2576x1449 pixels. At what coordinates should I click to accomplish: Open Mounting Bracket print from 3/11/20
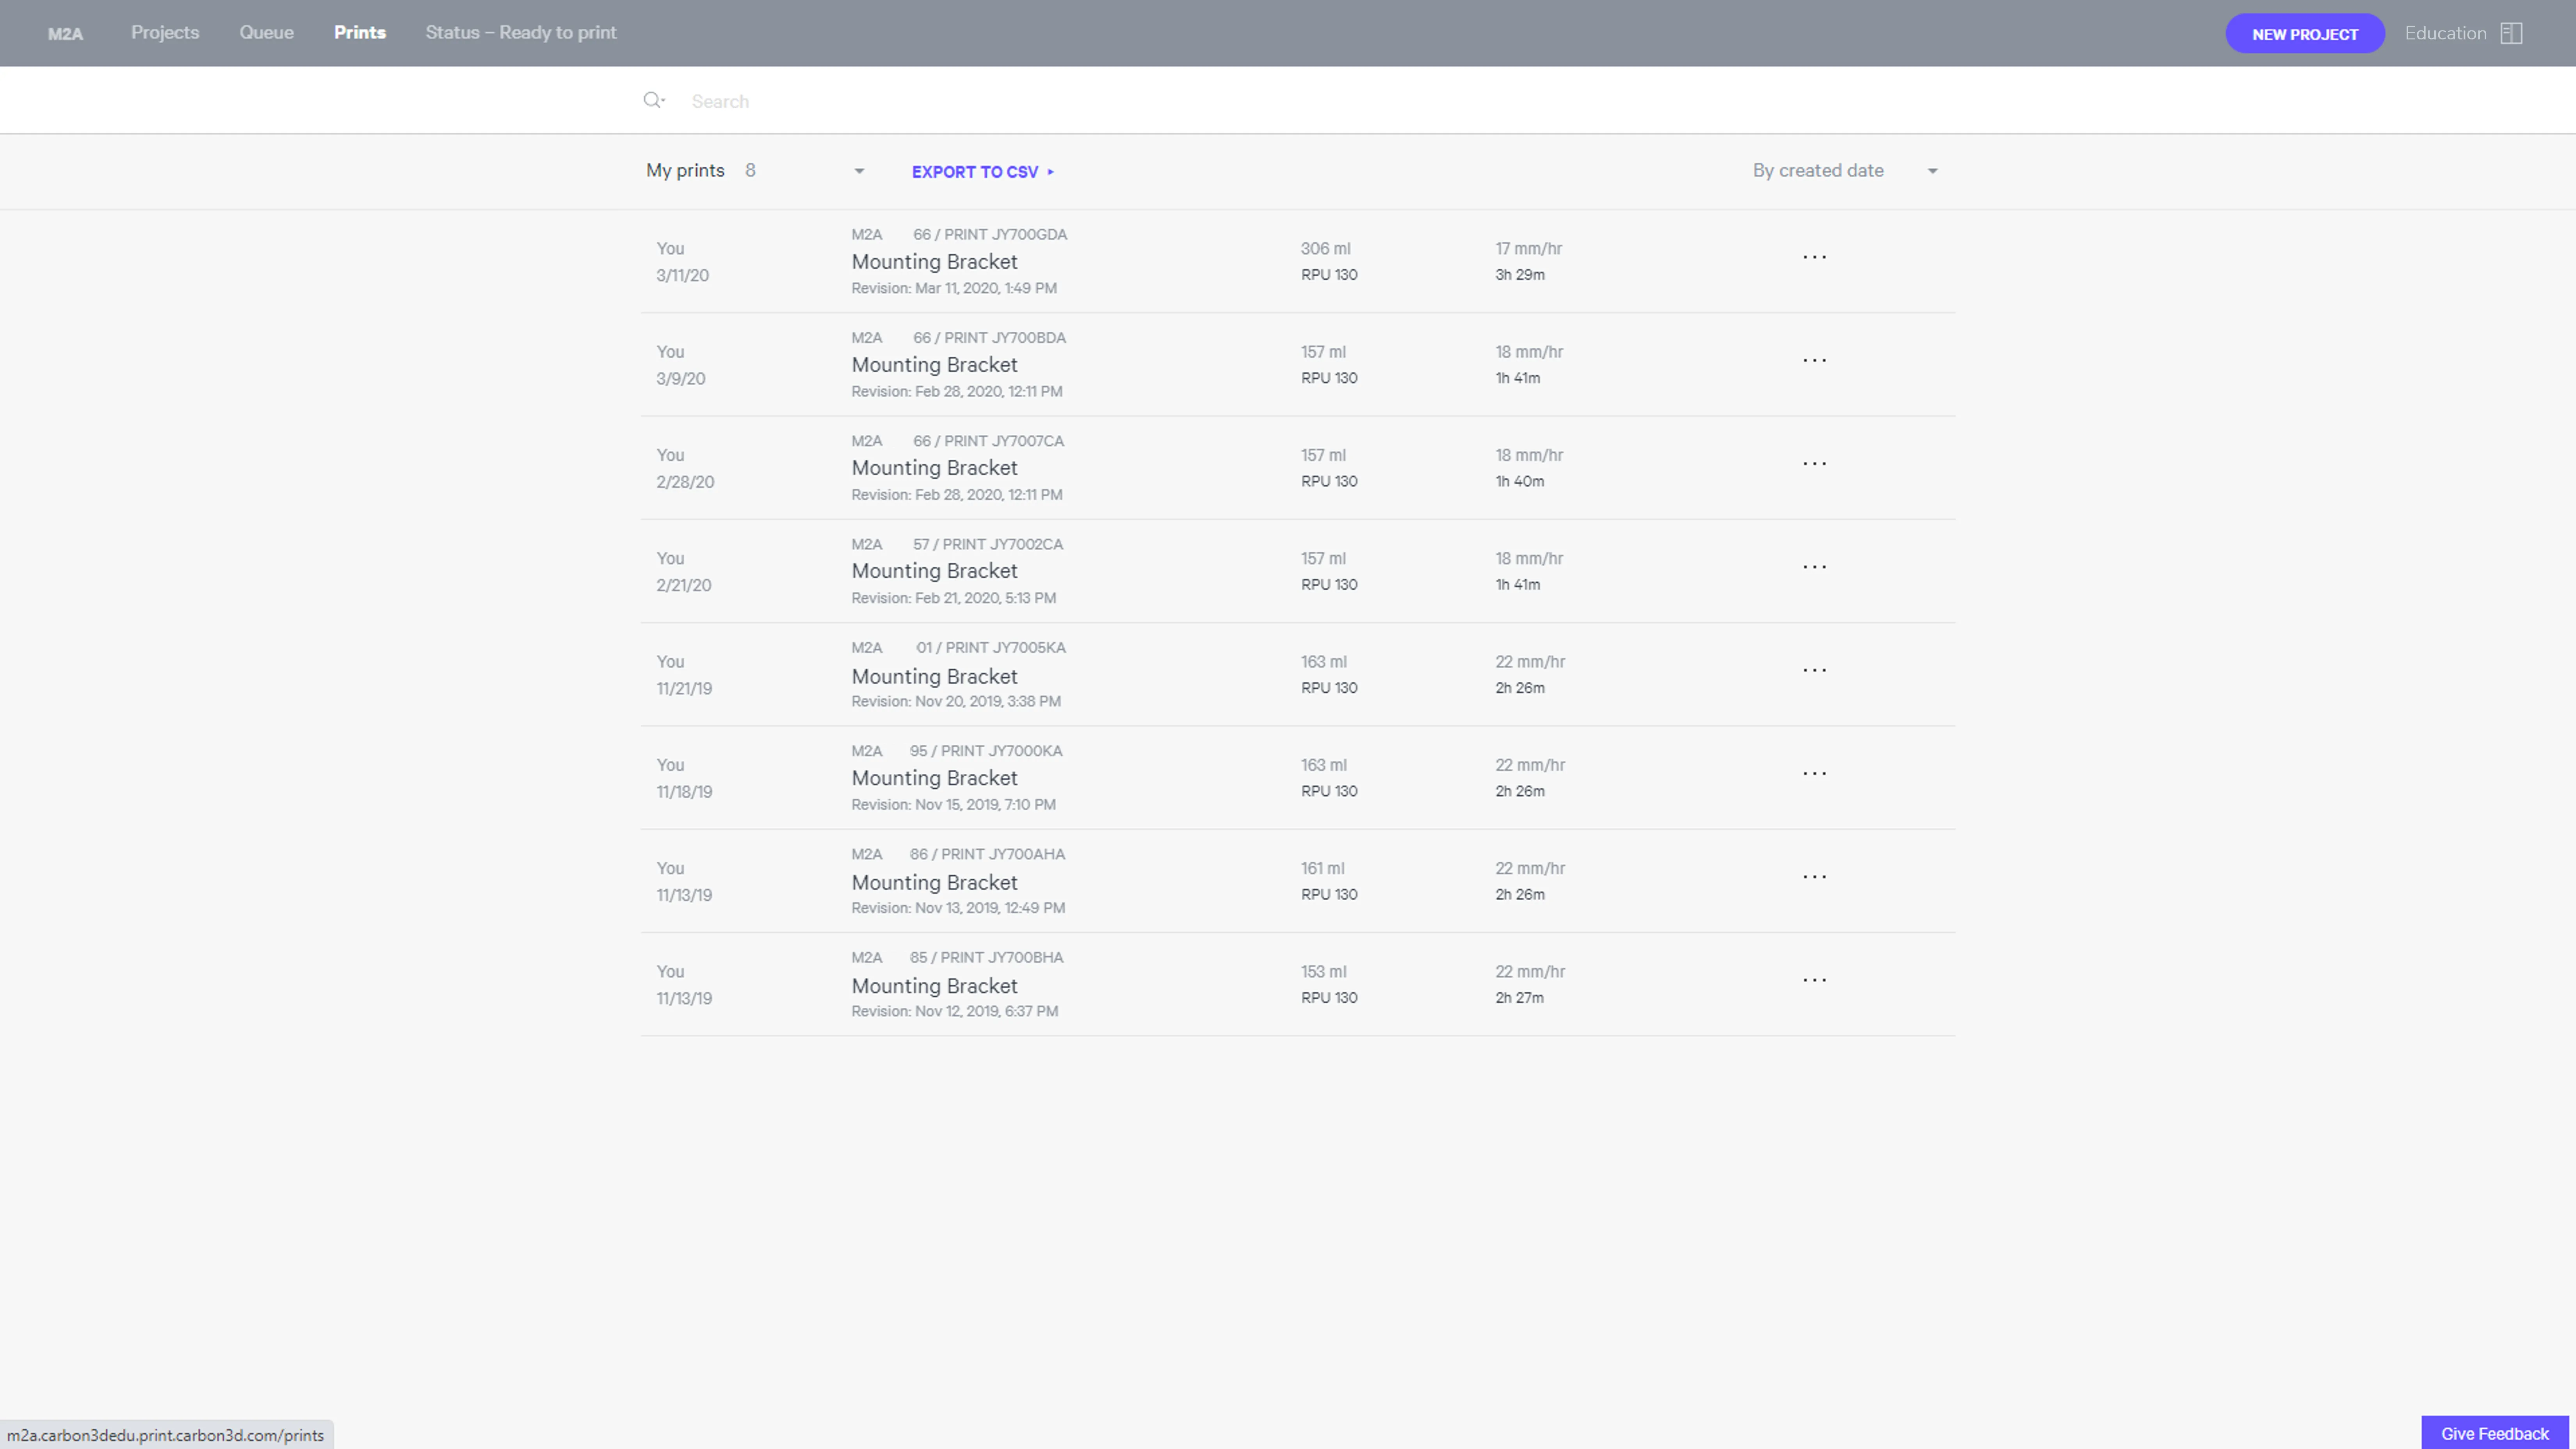(934, 262)
